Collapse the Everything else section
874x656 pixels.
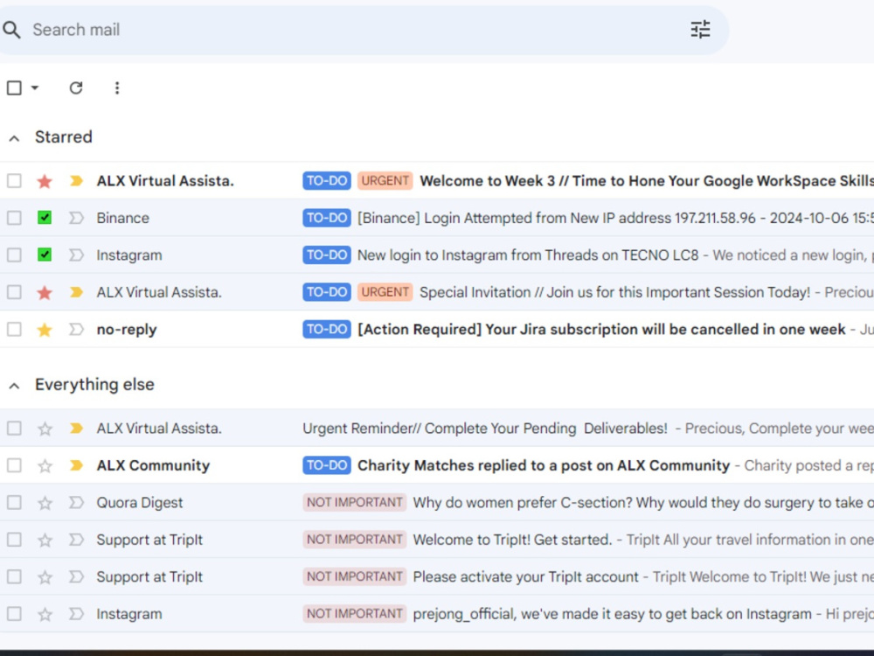15,386
